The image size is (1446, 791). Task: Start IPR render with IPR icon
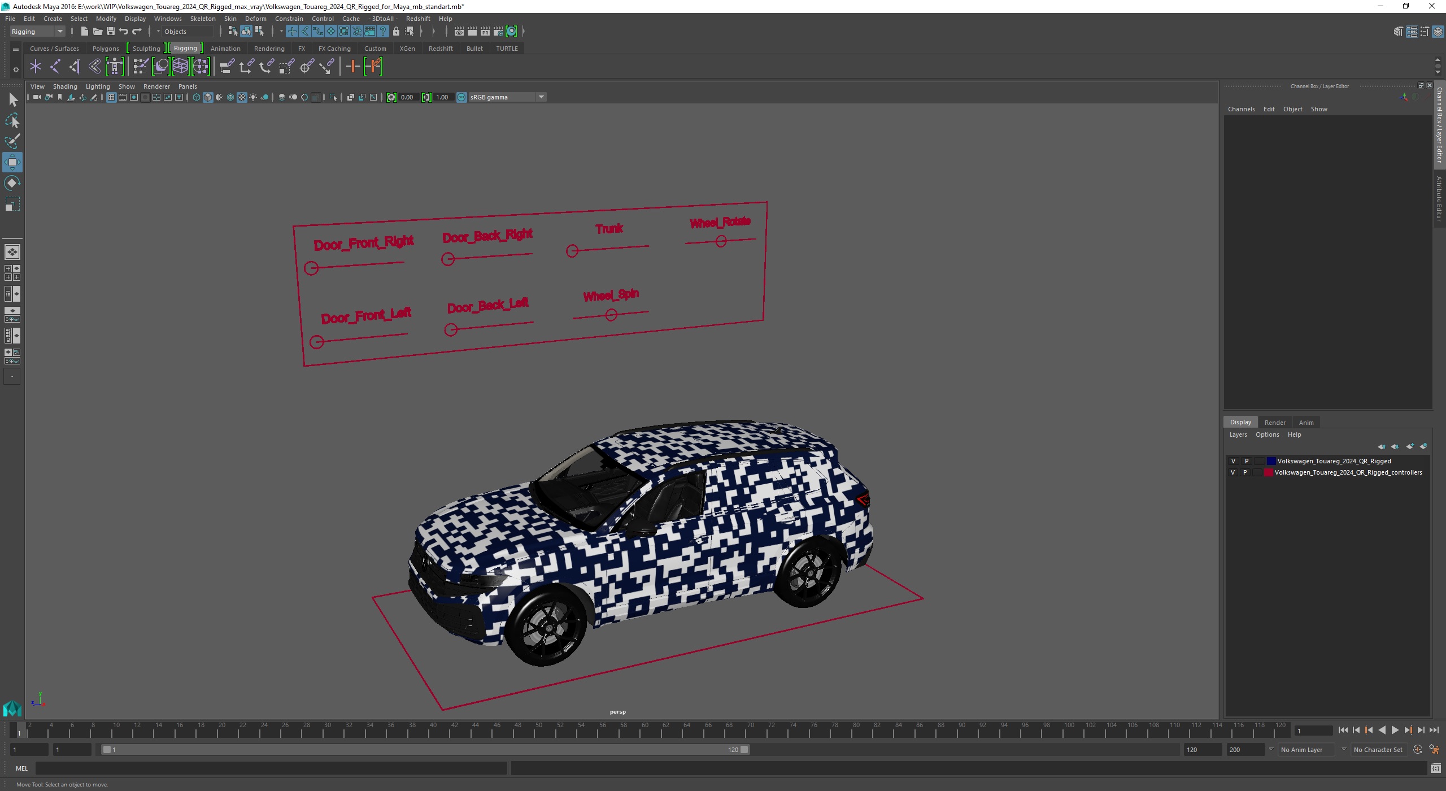coord(485,32)
